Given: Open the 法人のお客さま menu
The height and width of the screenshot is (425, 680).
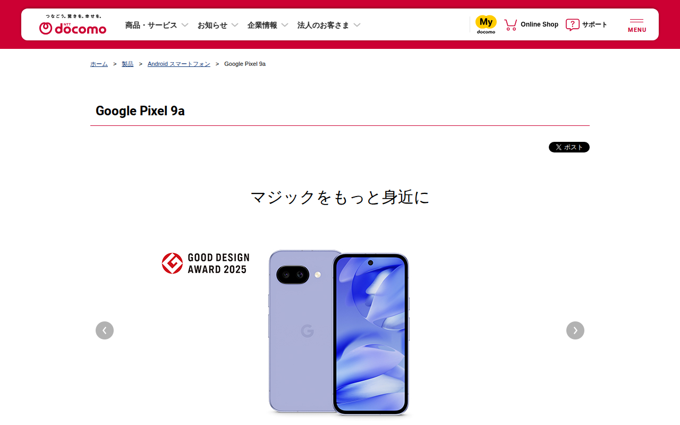Looking at the screenshot, I should click(329, 25).
